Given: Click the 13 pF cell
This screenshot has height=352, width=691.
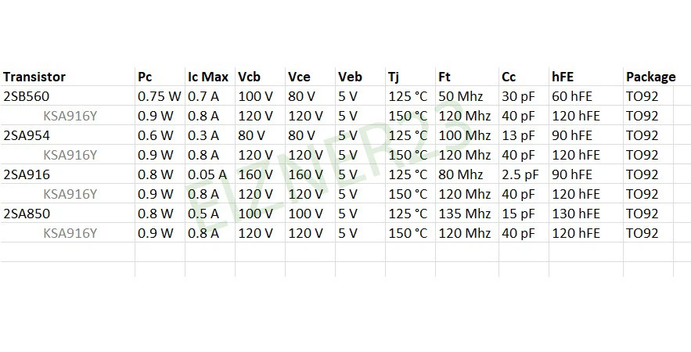Looking at the screenshot, I should [517, 135].
